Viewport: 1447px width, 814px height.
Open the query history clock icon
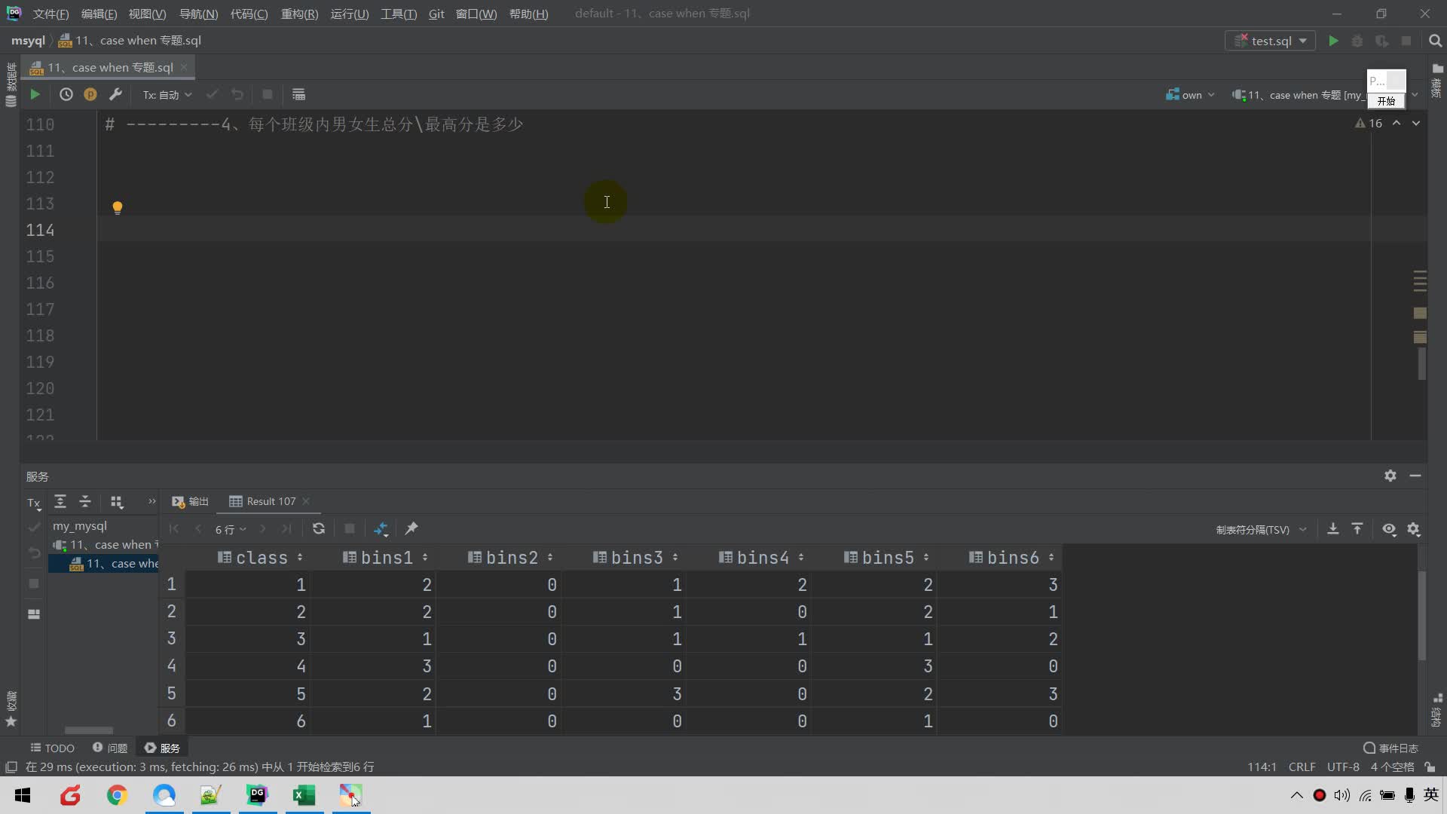coord(66,94)
